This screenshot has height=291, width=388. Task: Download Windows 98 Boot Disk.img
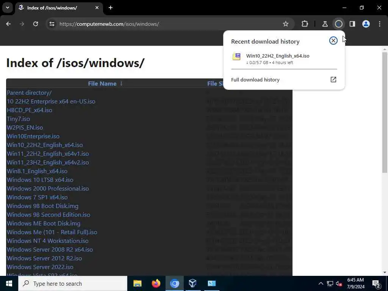[42, 206]
